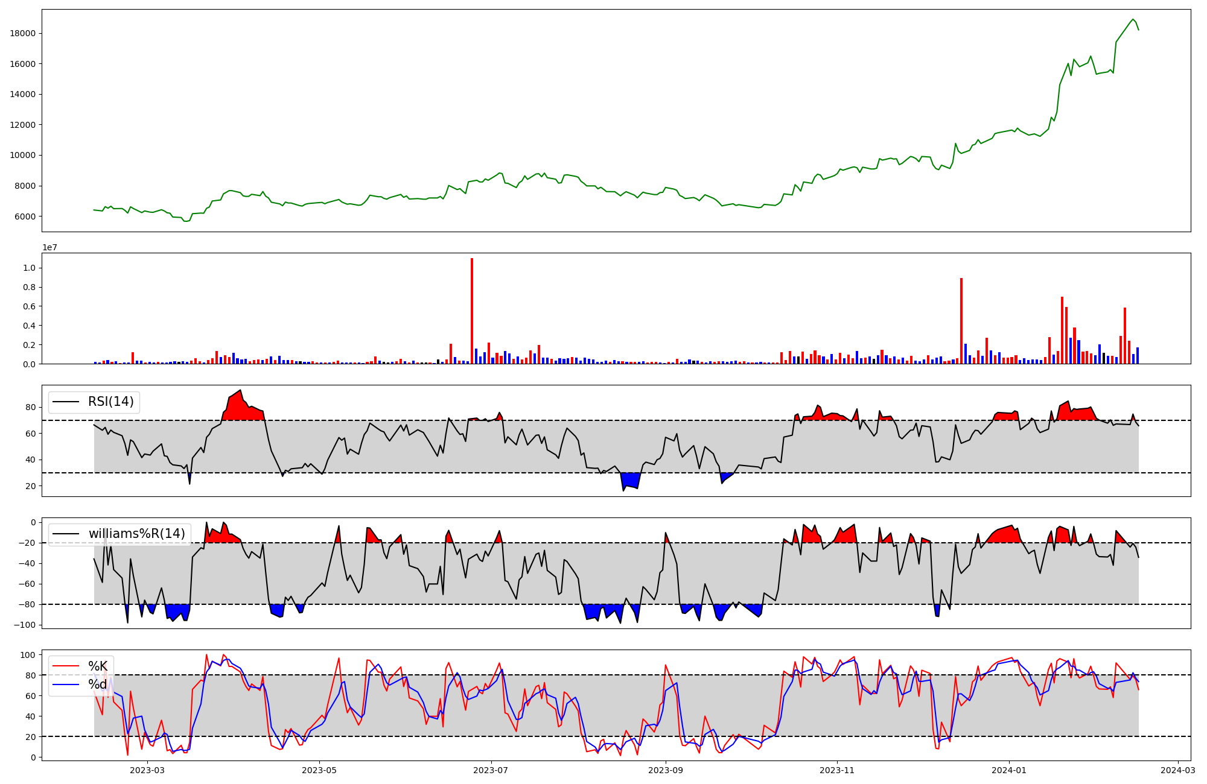Click the %K legend entry
1207x784 pixels.
98,666
